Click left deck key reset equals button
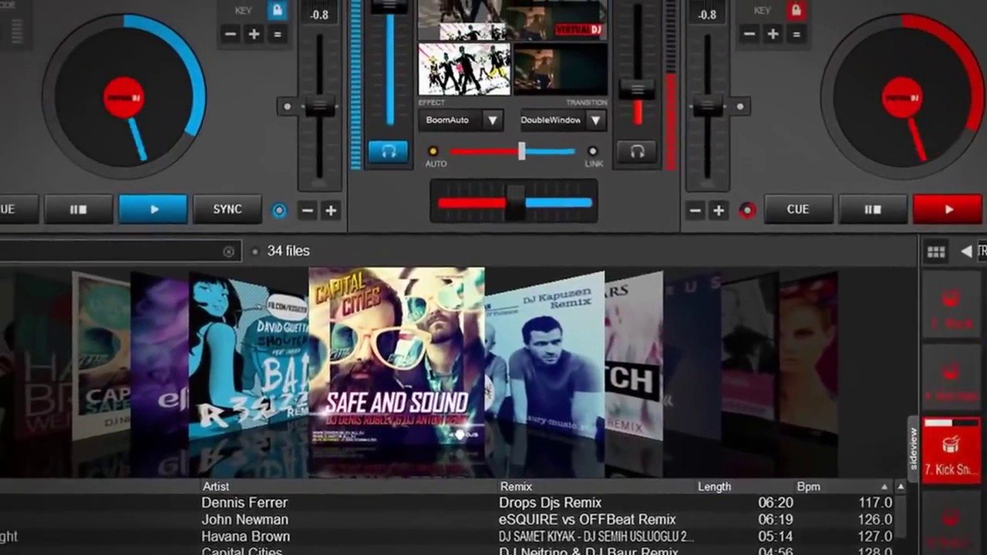This screenshot has width=987, height=555. [x=278, y=34]
